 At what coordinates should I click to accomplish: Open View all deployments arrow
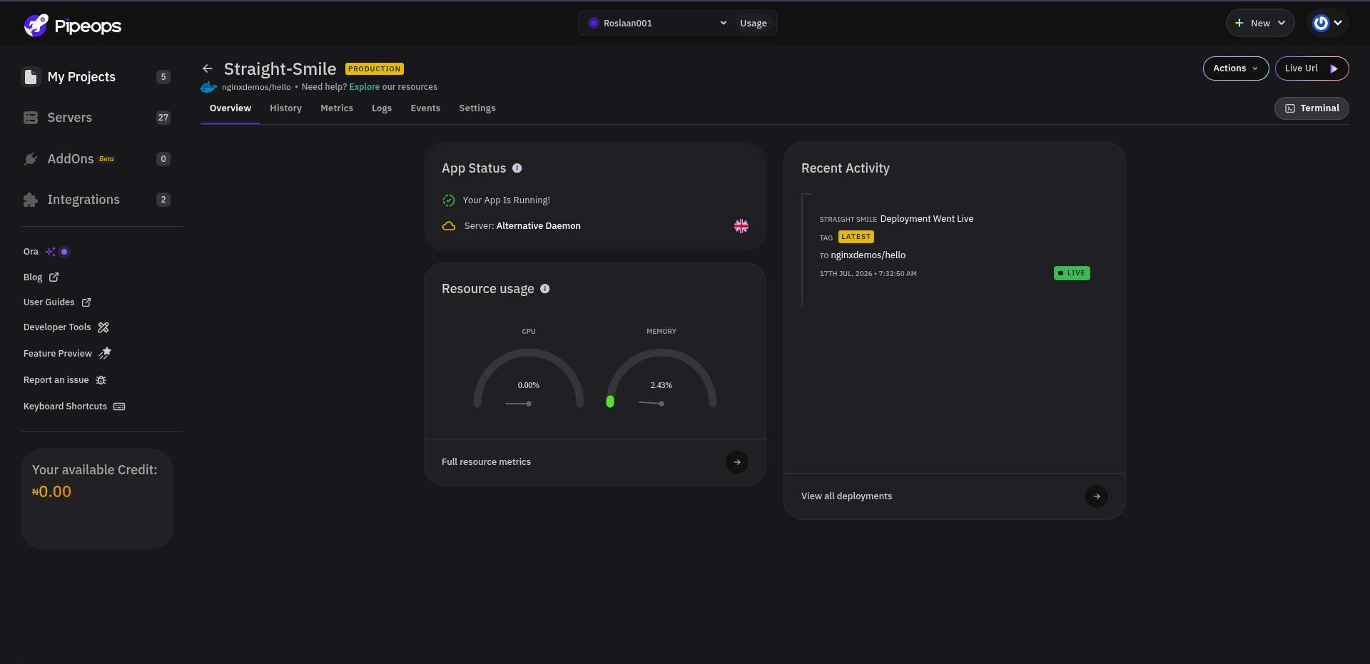click(x=1097, y=496)
